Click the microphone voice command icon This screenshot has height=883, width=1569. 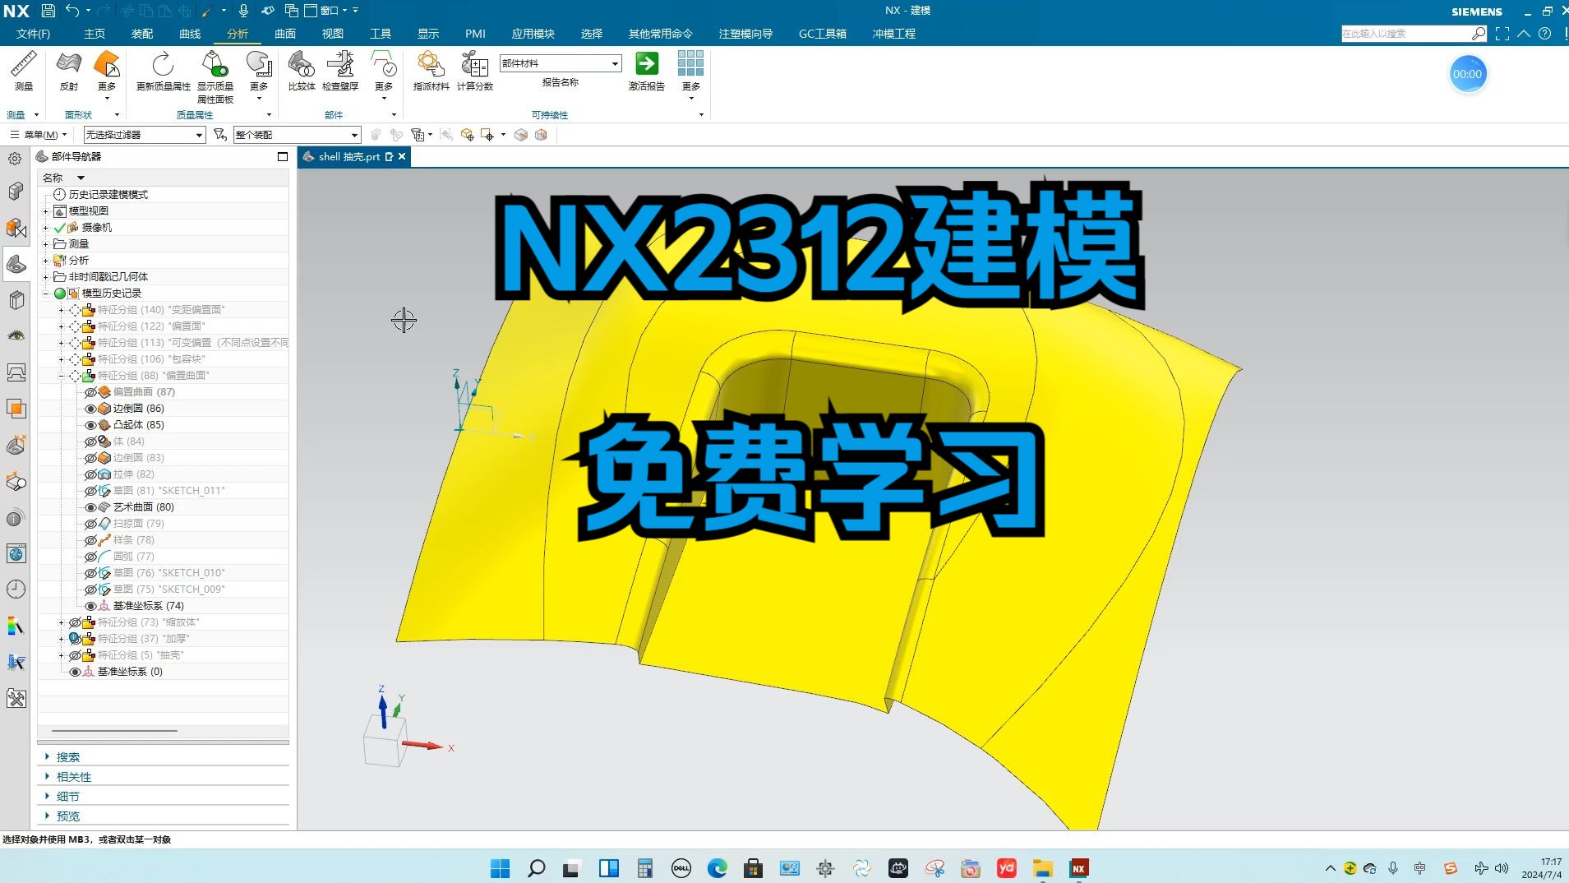pos(243,11)
